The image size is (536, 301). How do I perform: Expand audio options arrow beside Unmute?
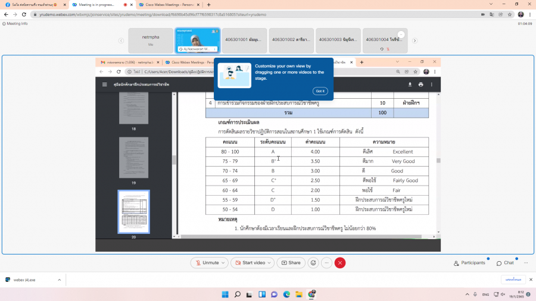tap(223, 262)
